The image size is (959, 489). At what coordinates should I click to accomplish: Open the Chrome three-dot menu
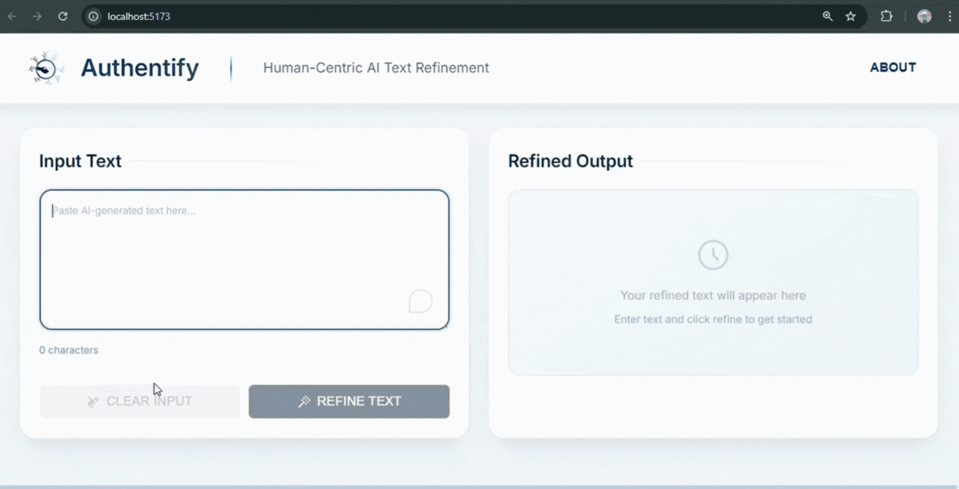(950, 16)
